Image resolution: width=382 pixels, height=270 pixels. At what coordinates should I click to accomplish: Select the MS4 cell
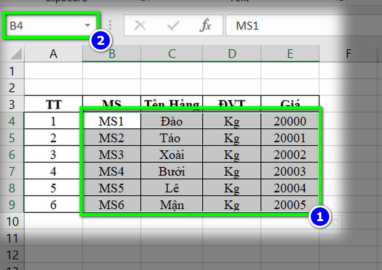[x=111, y=171]
